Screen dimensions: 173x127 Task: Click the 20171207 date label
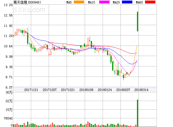click(50, 90)
